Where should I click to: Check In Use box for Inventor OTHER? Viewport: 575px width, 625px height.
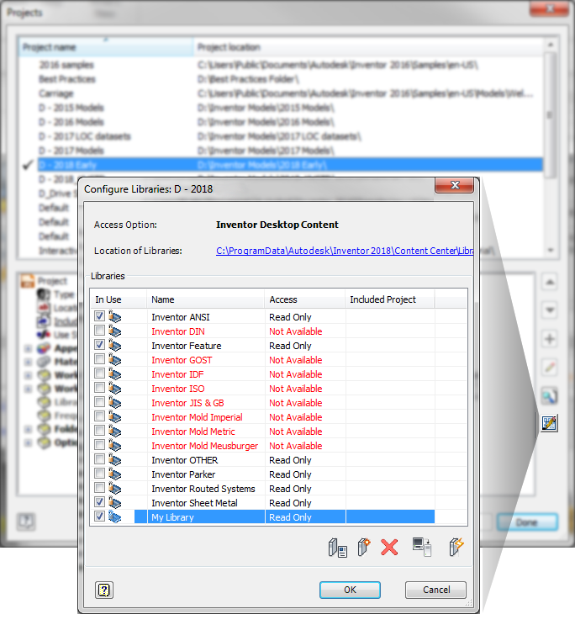click(x=100, y=459)
